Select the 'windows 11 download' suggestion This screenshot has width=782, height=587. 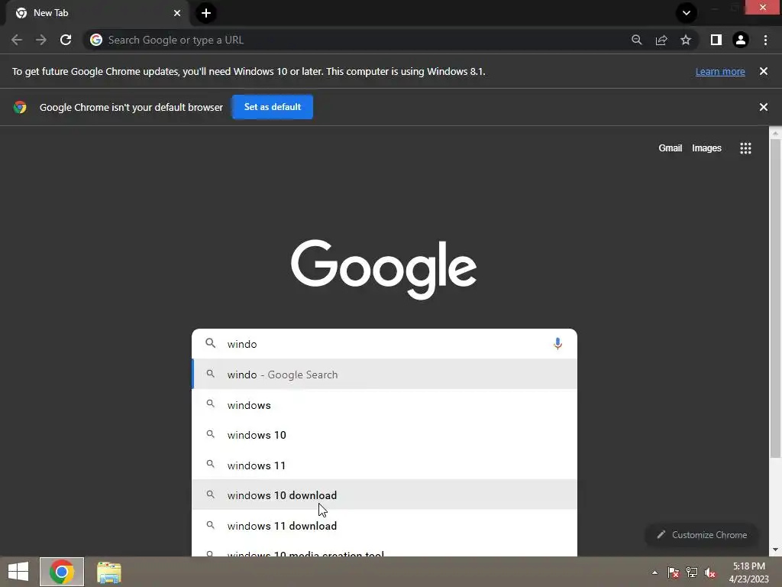384,526
